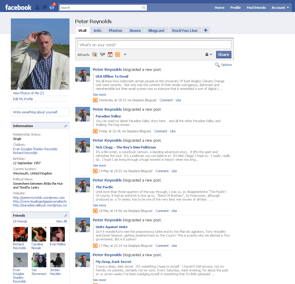Expand more attachment options arrow
The image size is (295, 284).
pyautogui.click(x=125, y=54)
